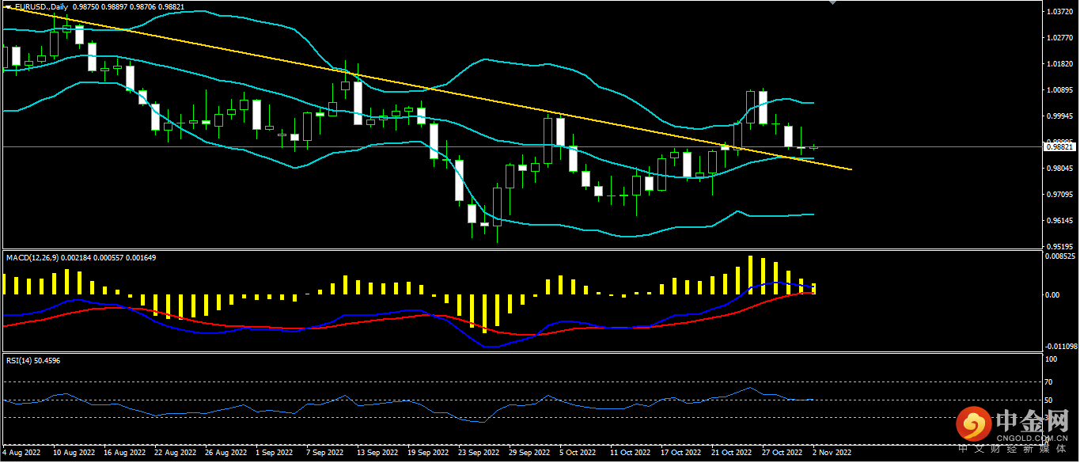The height and width of the screenshot is (463, 1080).
Task: Click the RSI 50 level label
Action: coord(1049,400)
